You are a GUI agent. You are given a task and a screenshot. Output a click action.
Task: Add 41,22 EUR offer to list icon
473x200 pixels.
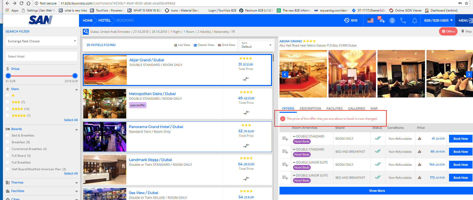coord(285,138)
